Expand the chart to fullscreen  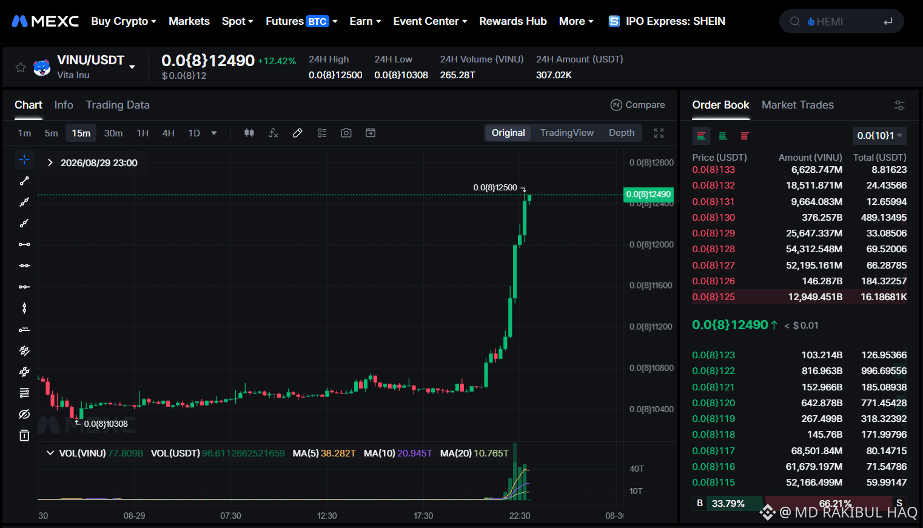tap(659, 133)
